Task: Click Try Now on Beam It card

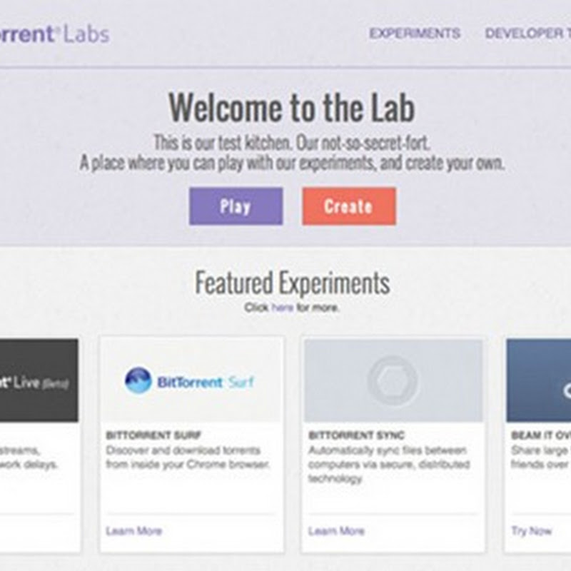Action: point(531,531)
